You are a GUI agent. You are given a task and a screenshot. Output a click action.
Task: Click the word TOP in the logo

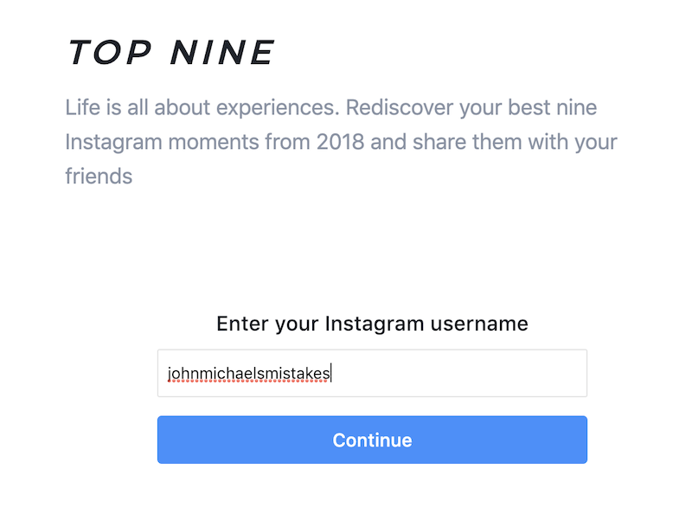[110, 54]
